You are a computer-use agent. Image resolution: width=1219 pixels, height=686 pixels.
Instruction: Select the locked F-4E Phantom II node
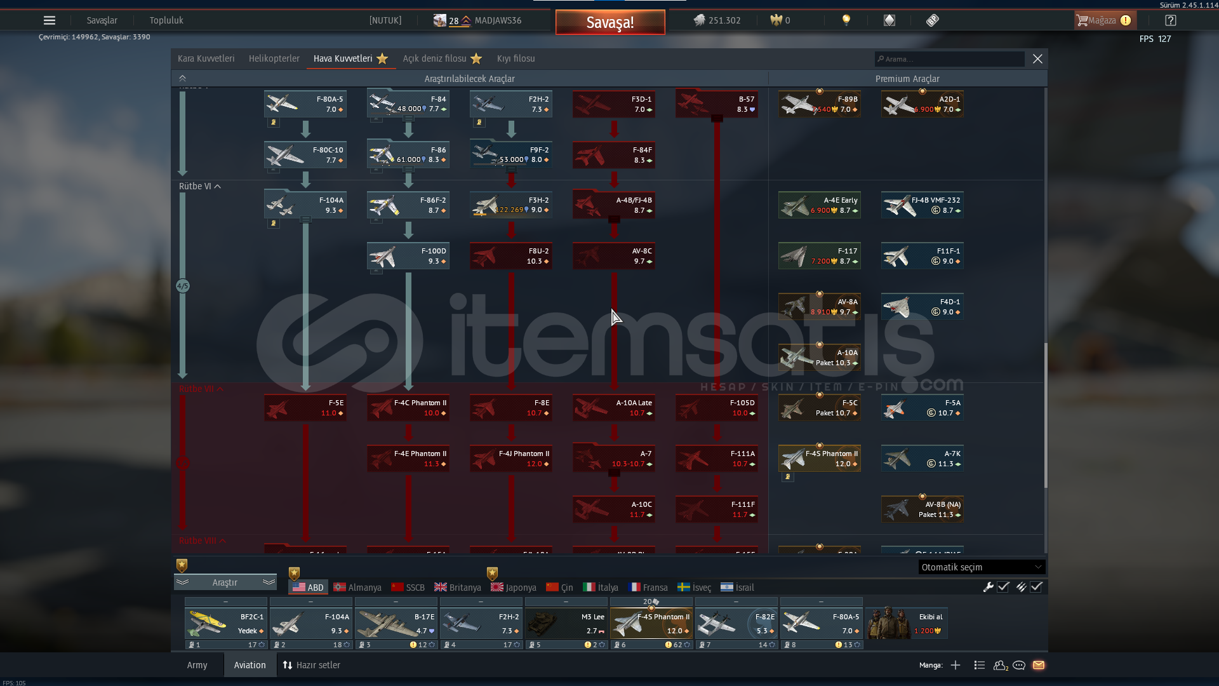click(408, 459)
